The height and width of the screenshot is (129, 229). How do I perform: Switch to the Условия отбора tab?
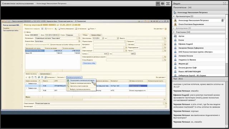tap(96, 35)
